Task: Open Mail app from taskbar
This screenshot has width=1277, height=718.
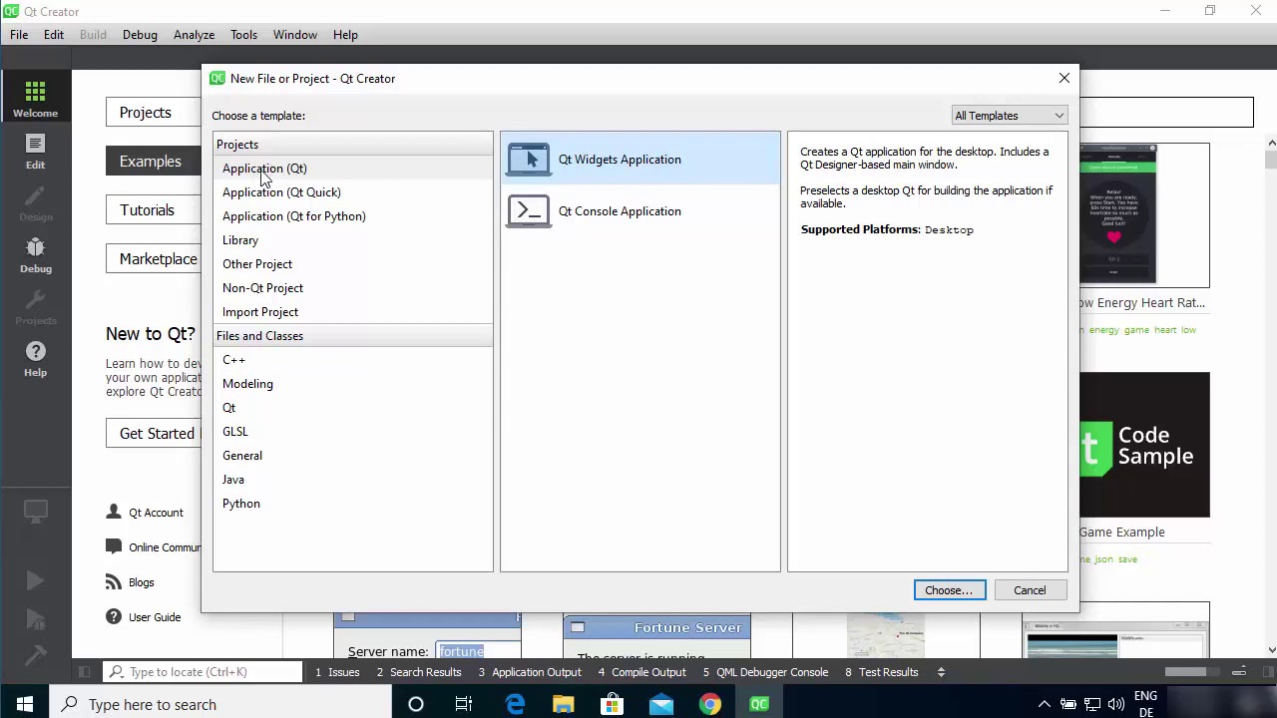Action: 661,705
